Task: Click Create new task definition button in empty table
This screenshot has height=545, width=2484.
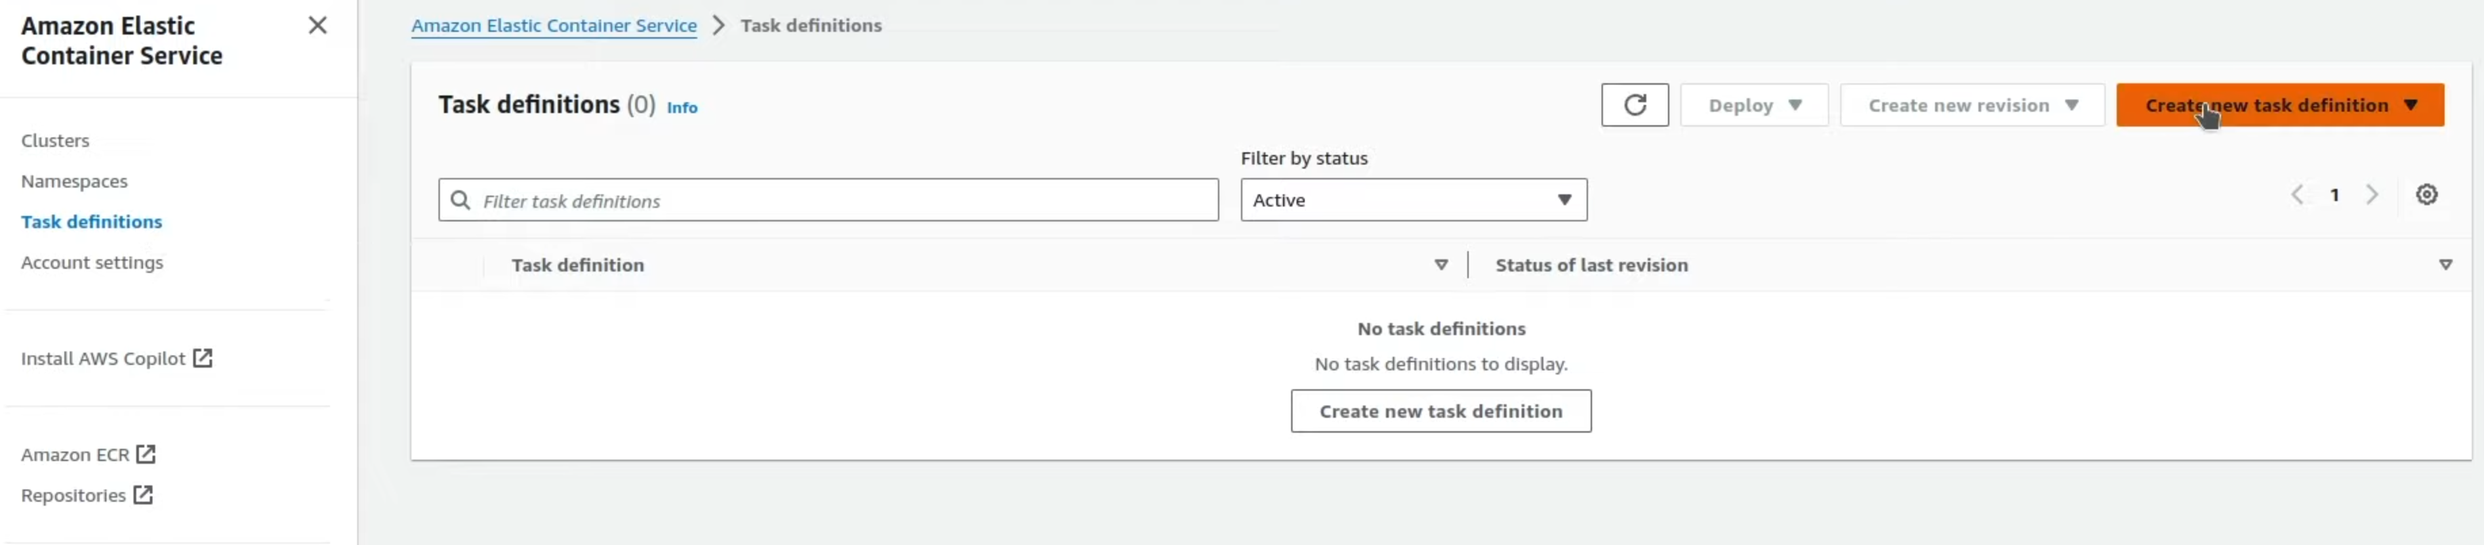Action: 1441,411
